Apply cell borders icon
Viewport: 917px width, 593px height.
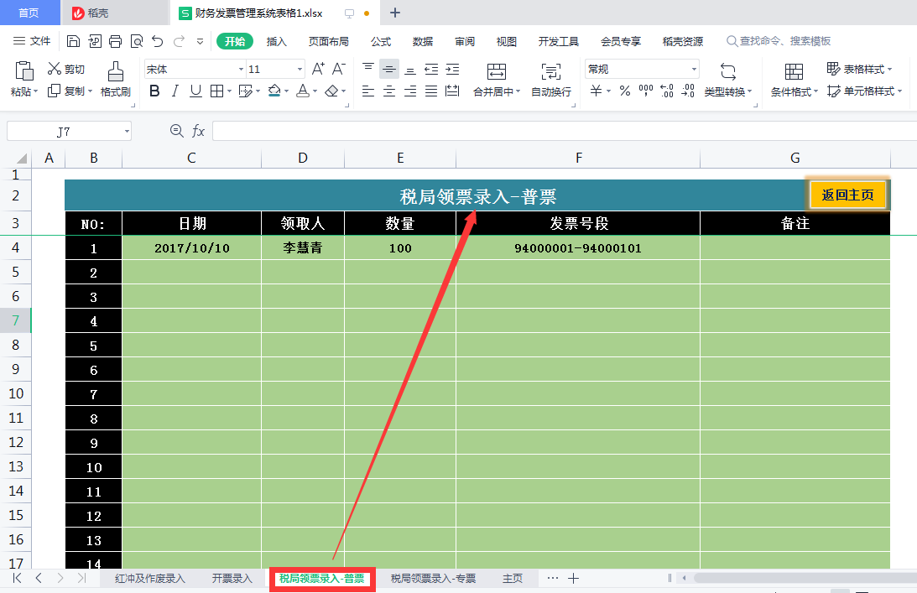point(217,91)
